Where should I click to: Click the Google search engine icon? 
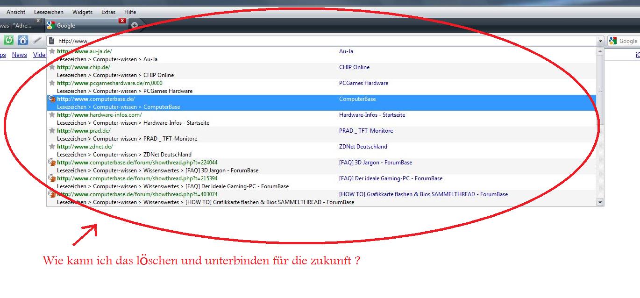point(612,41)
